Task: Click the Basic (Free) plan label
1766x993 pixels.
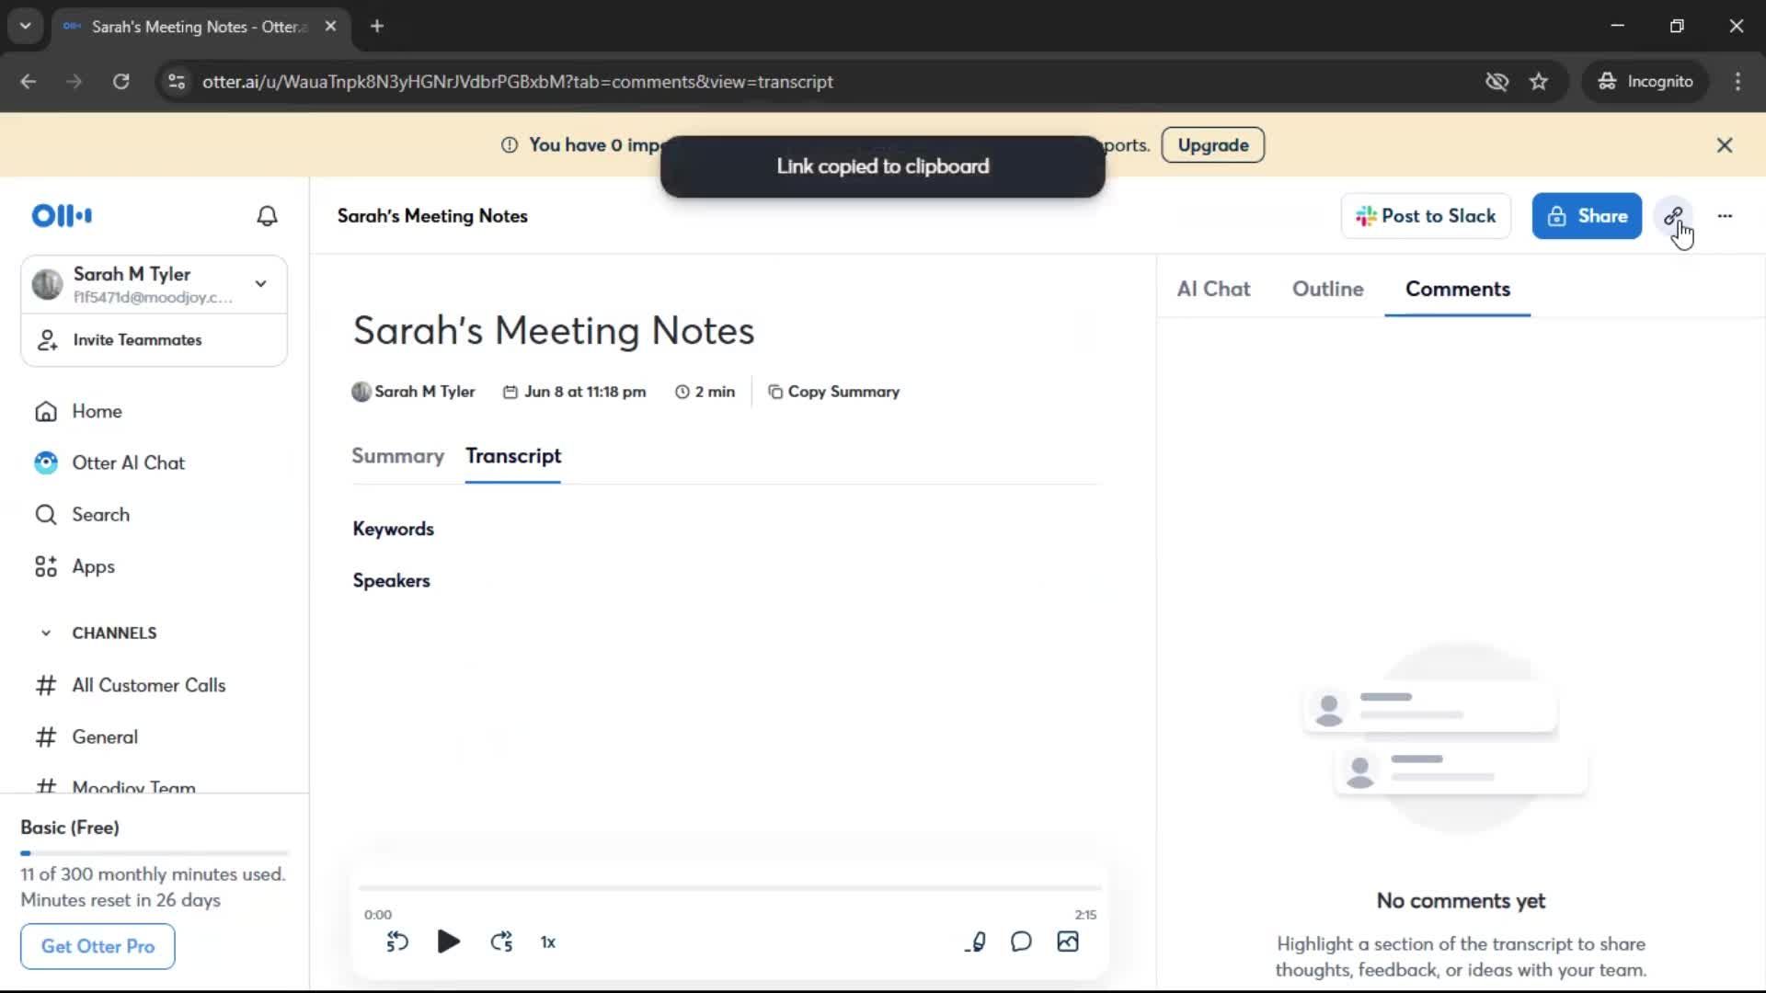Action: (70, 827)
